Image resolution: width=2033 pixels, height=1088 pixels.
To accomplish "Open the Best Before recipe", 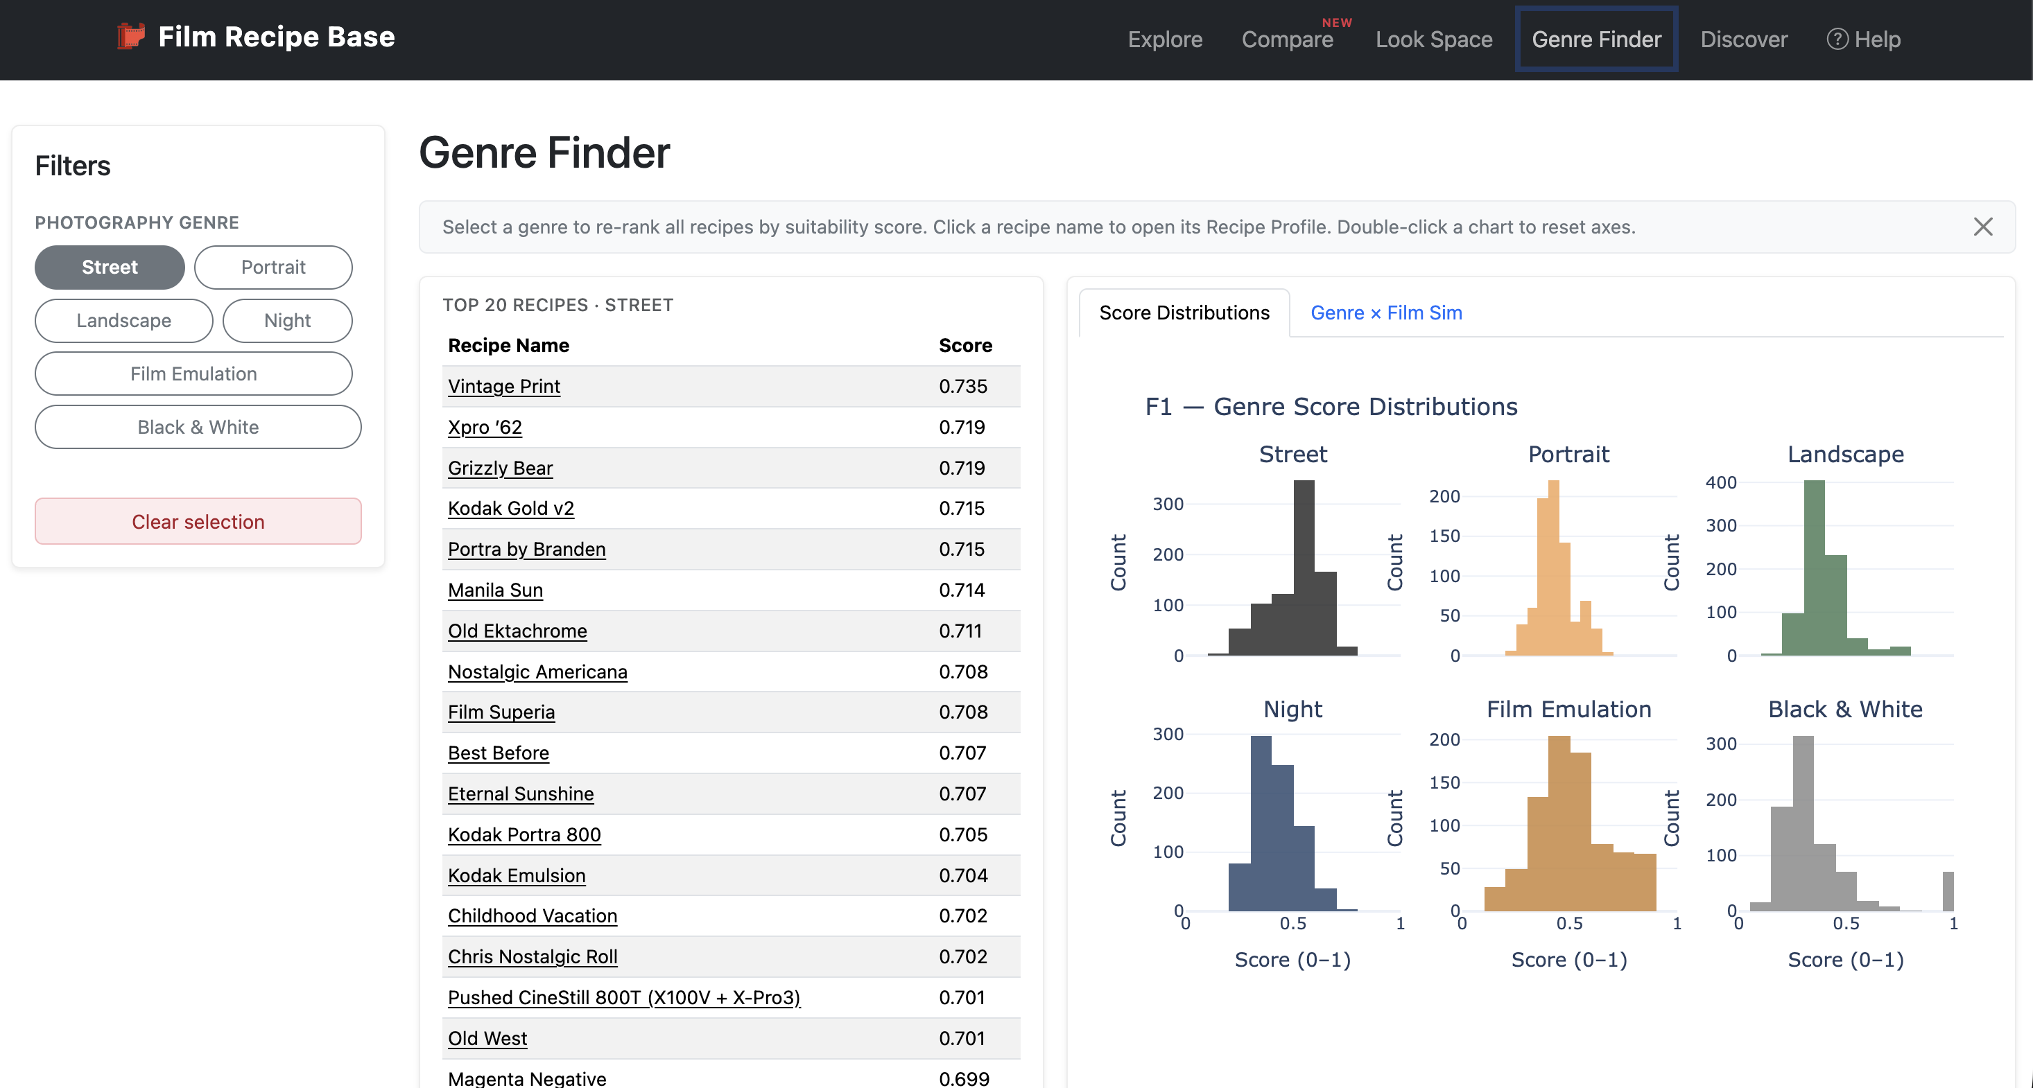I will click(x=498, y=753).
